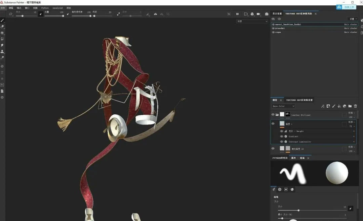The height and width of the screenshot is (221, 363).
Task: Open opacity 100 dropdown of Leather Stylized layer
Action: (352, 117)
